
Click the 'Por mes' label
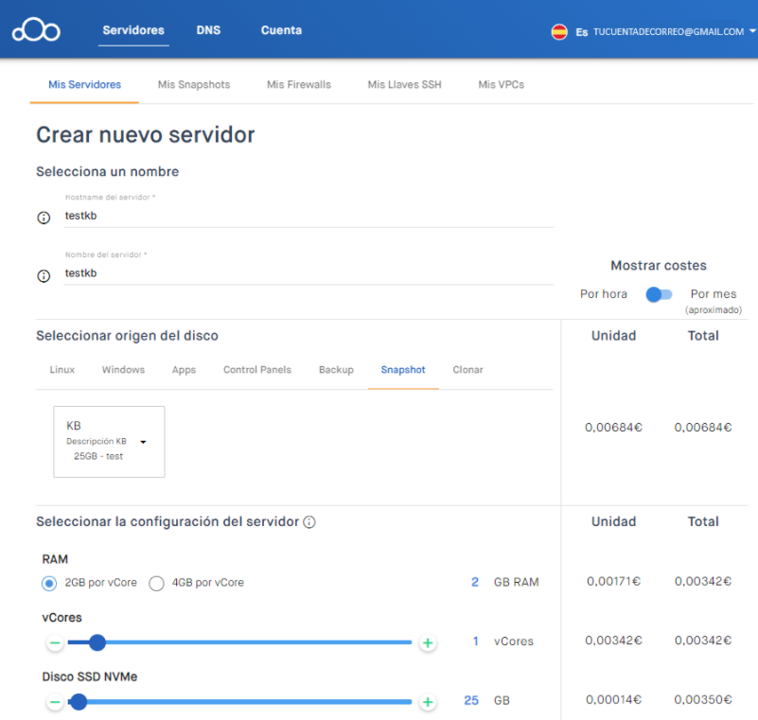(x=714, y=294)
